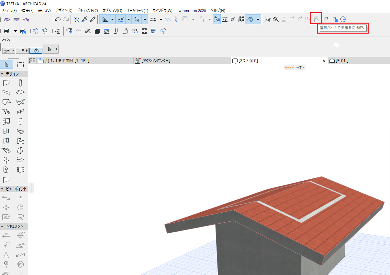The width and height of the screenshot is (390, 275).
Task: Toggle grid snap button
Action: point(153,20)
